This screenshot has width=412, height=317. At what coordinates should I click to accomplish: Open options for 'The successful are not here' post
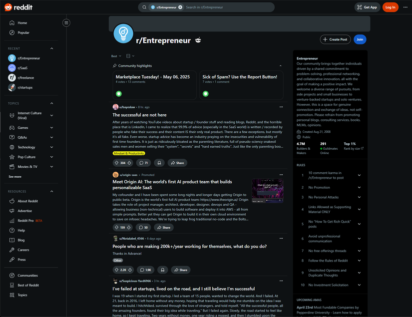[x=281, y=107]
